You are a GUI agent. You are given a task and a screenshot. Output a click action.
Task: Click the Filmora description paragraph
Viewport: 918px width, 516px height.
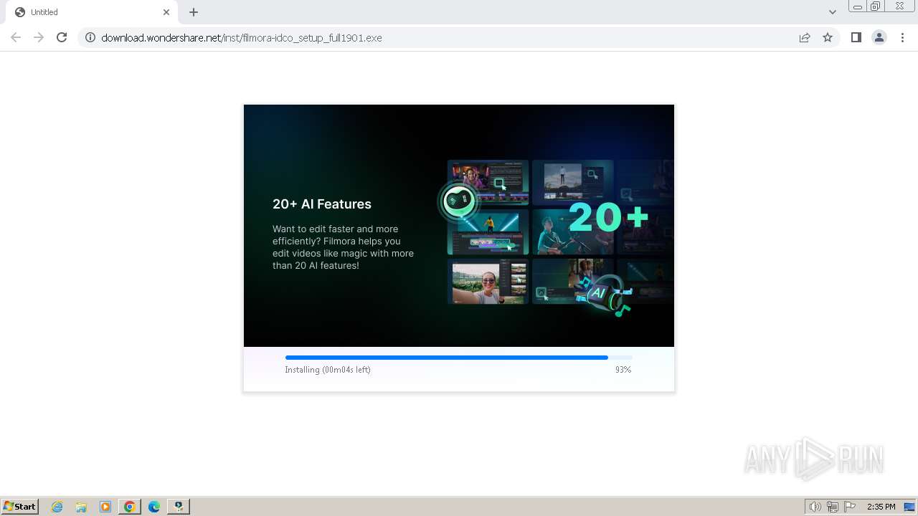click(343, 247)
